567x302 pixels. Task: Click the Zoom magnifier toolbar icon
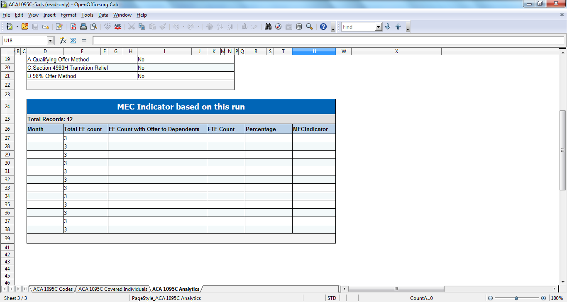click(x=309, y=27)
